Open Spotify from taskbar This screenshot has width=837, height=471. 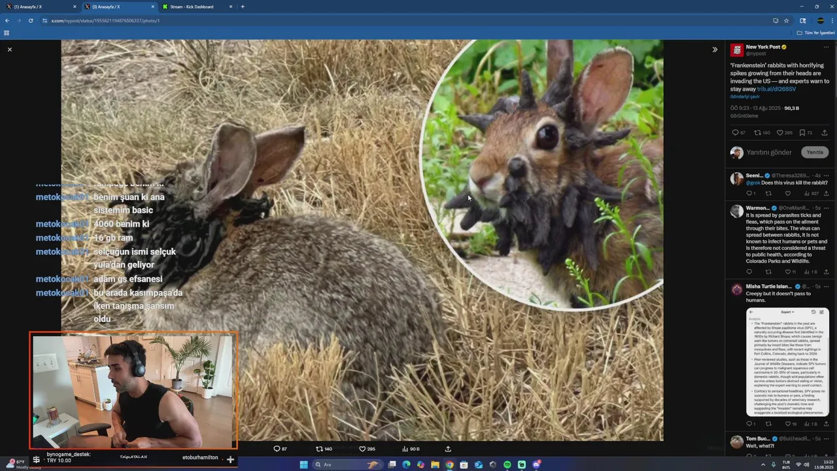(507, 464)
